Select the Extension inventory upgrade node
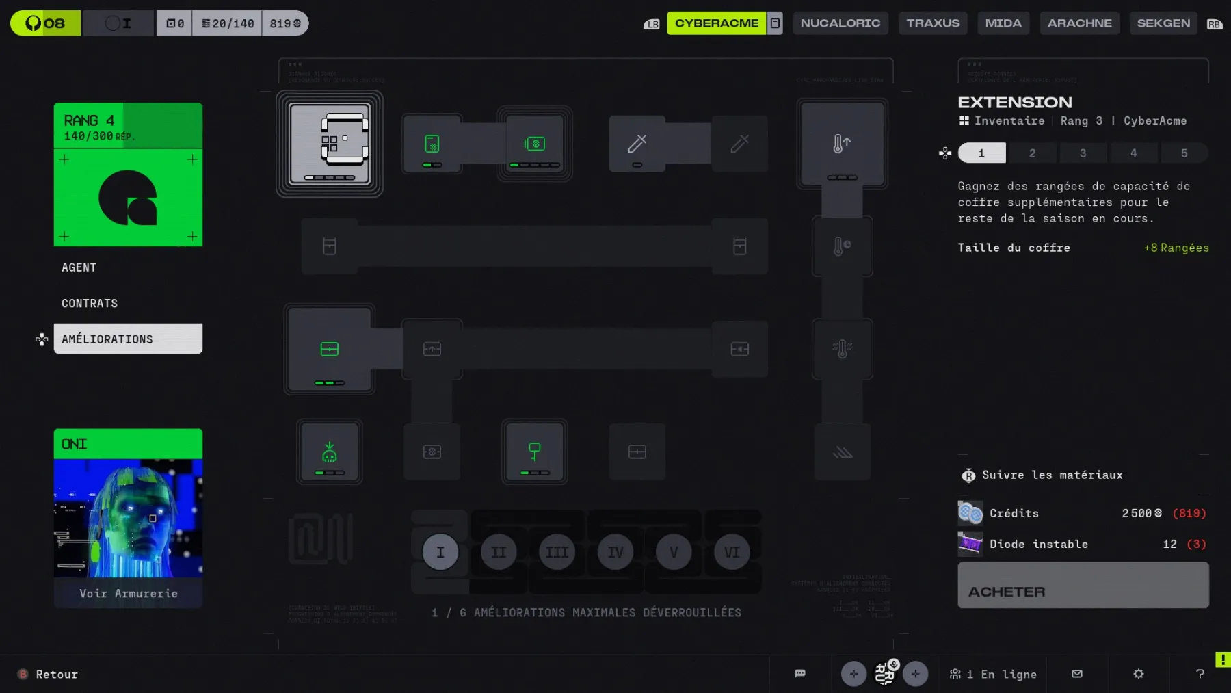1231x693 pixels. tap(329, 144)
